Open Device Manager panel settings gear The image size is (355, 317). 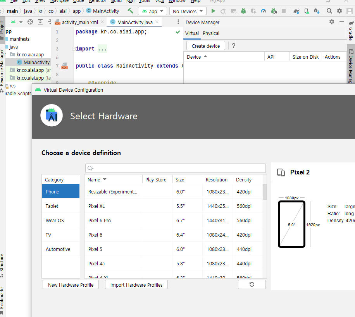point(332,22)
